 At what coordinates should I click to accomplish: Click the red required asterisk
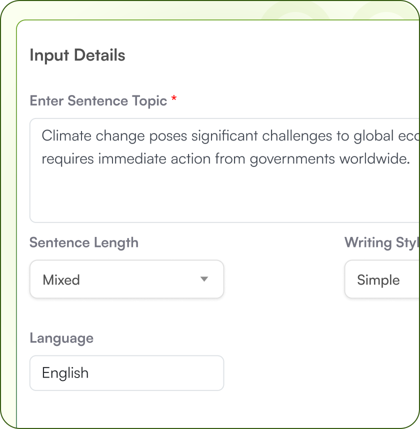174,100
